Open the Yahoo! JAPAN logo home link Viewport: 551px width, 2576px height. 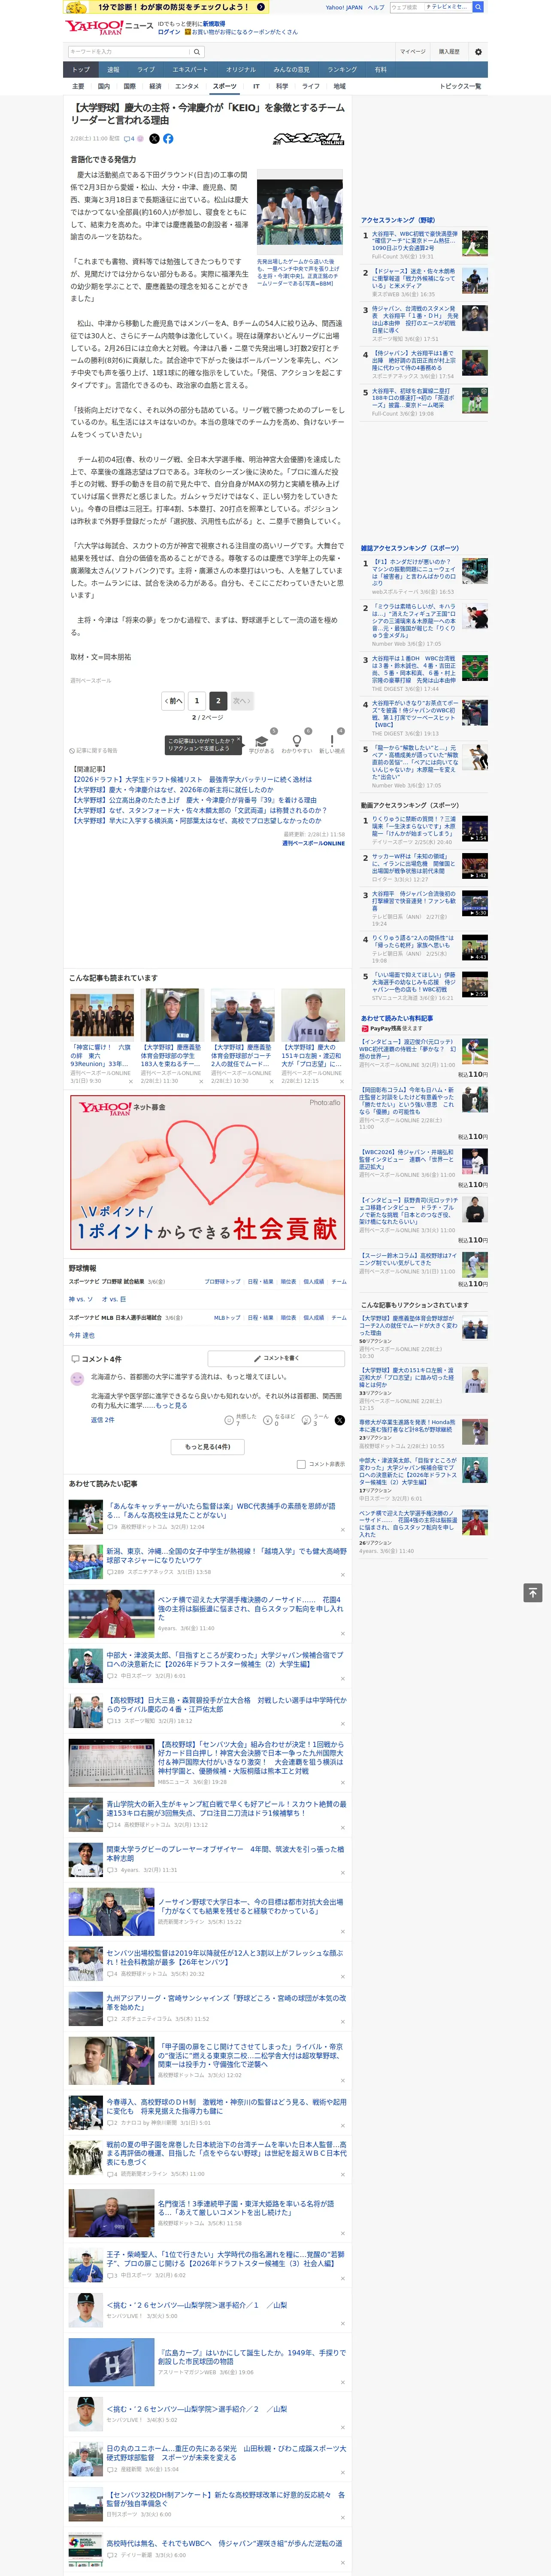pos(95,27)
